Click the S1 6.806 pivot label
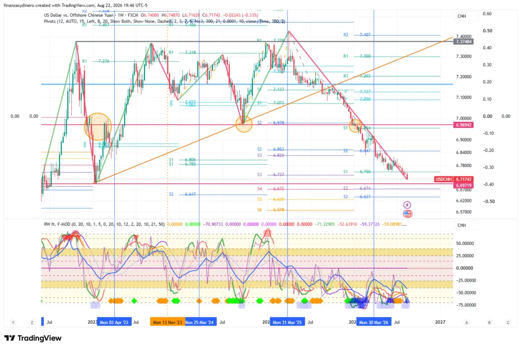Image resolution: width=521 pixels, height=349 pixels. click(x=182, y=159)
